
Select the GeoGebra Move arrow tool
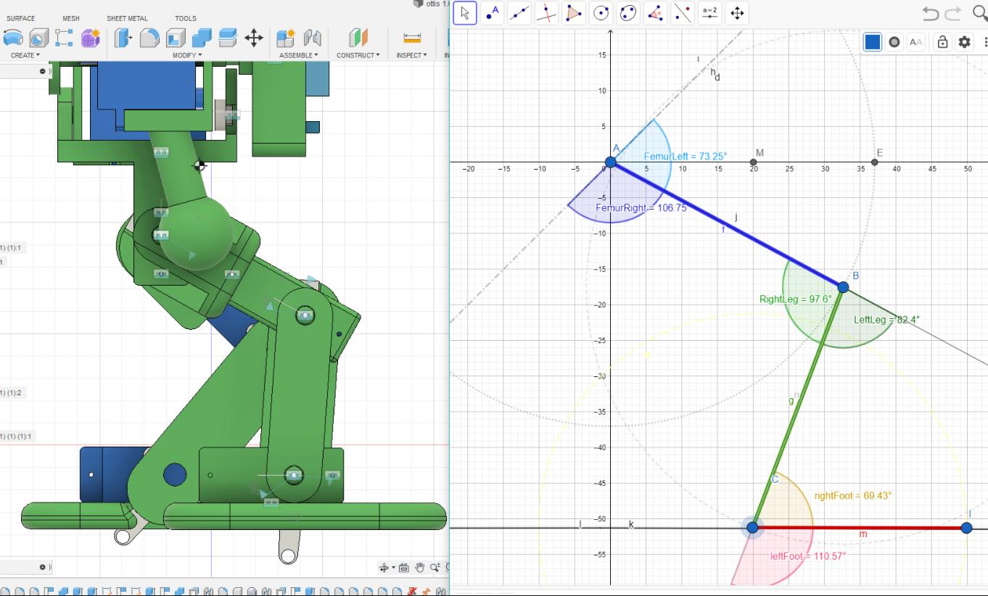[x=465, y=13]
